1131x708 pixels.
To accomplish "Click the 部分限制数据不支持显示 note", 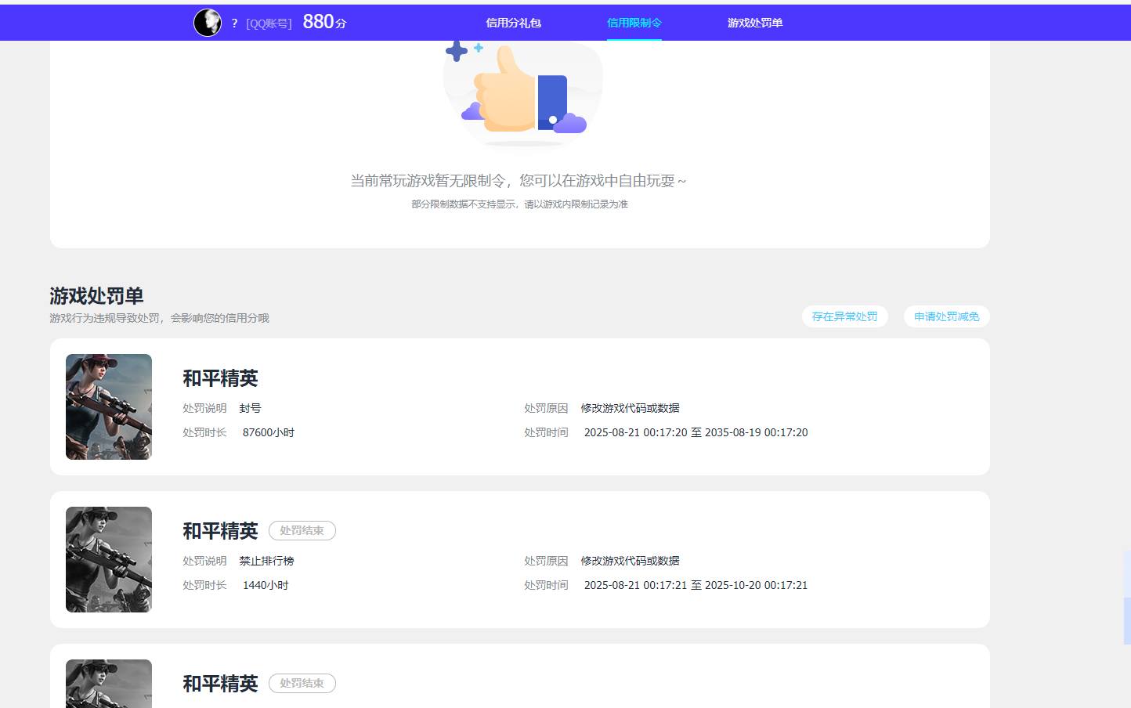I will coord(519,204).
